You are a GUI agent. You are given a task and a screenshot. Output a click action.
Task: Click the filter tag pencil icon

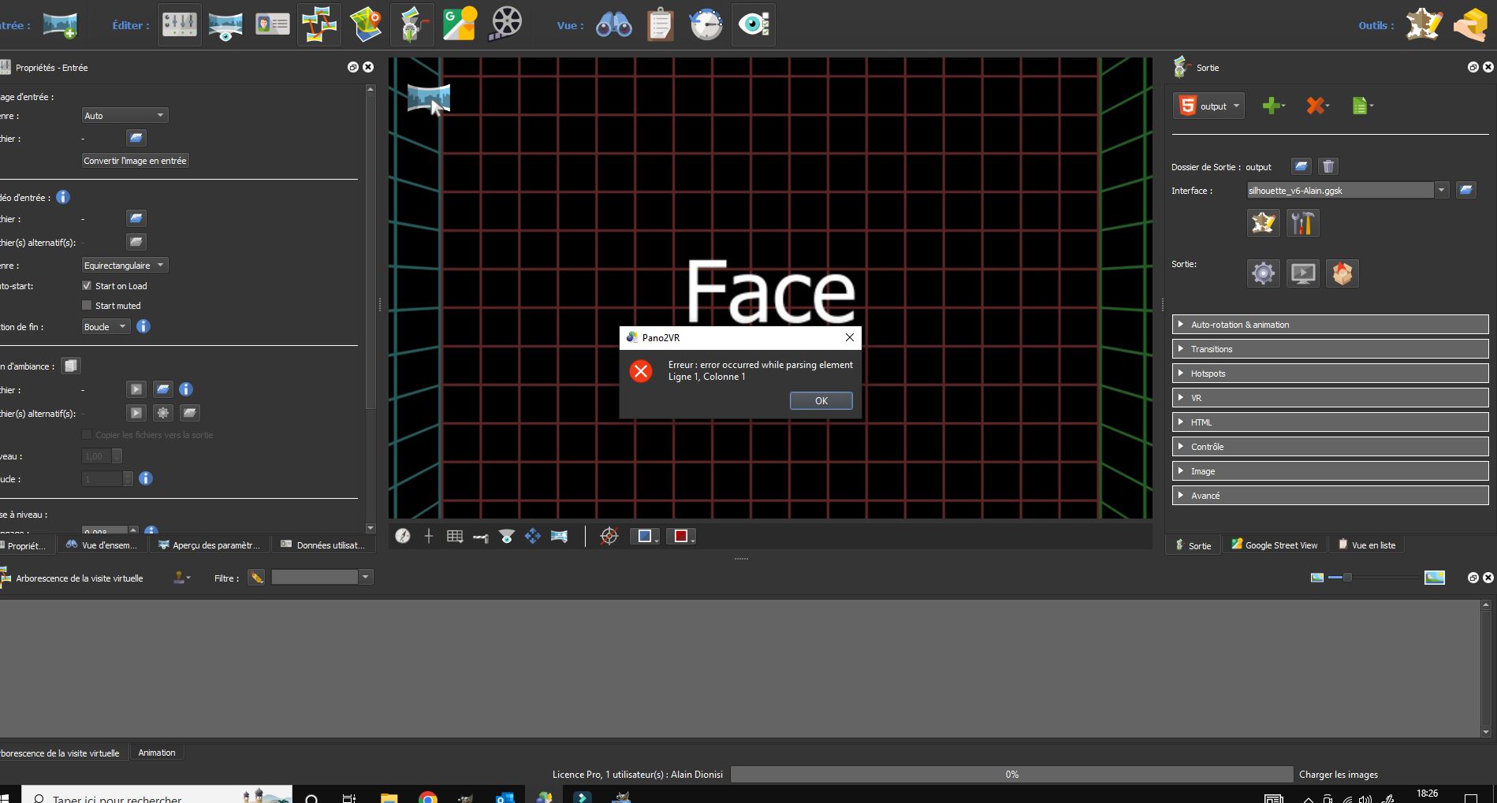point(256,578)
